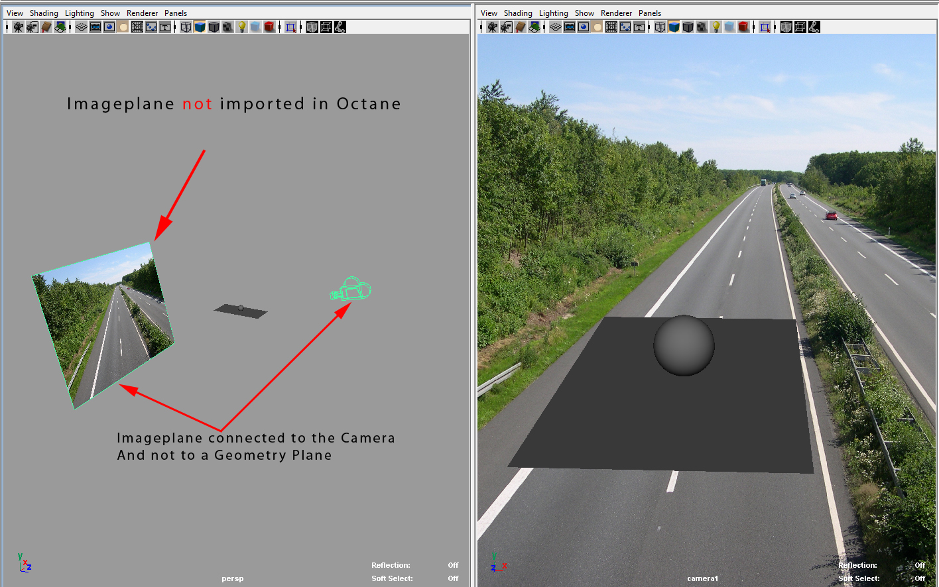Open the Show menu in the camera1 panel
939x587 pixels.
pos(584,13)
